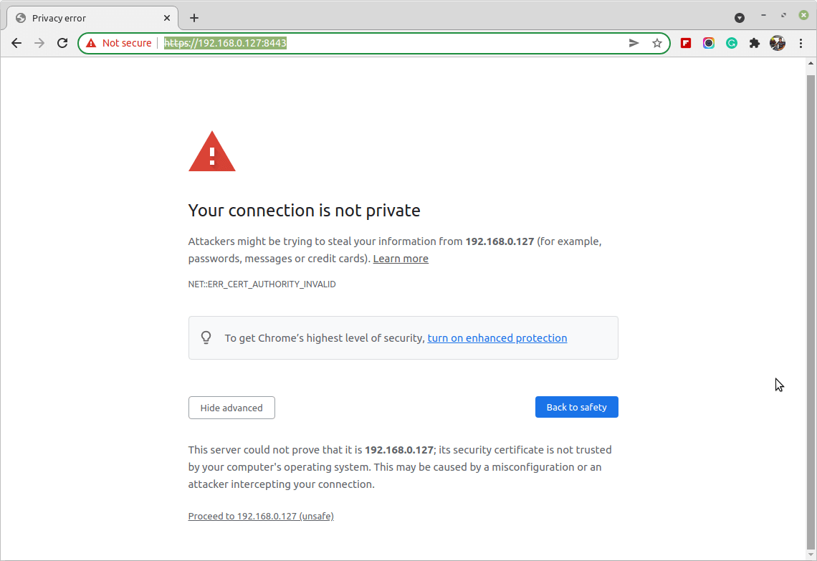Click the share page arrow icon
The height and width of the screenshot is (561, 817).
[634, 43]
